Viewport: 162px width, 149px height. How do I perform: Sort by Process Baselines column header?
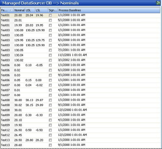(x=109, y=10)
